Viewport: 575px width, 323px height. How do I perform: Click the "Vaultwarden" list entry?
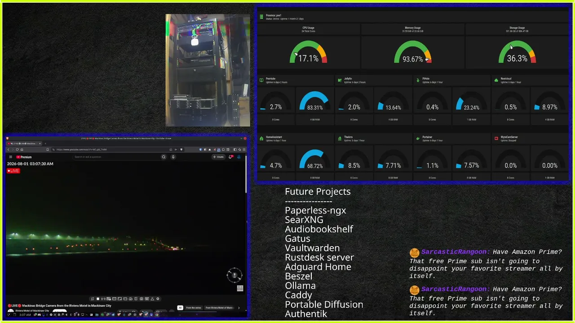pyautogui.click(x=312, y=248)
